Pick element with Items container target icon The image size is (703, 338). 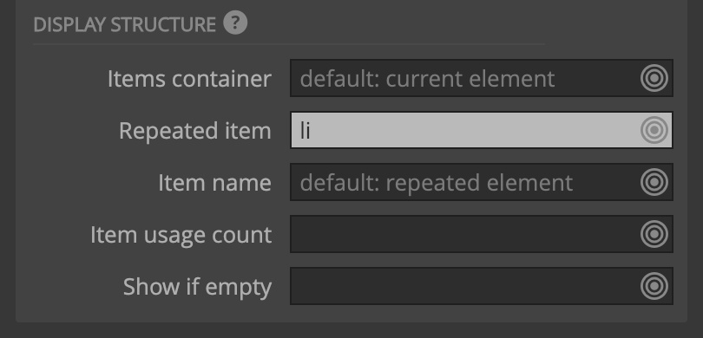pos(654,78)
